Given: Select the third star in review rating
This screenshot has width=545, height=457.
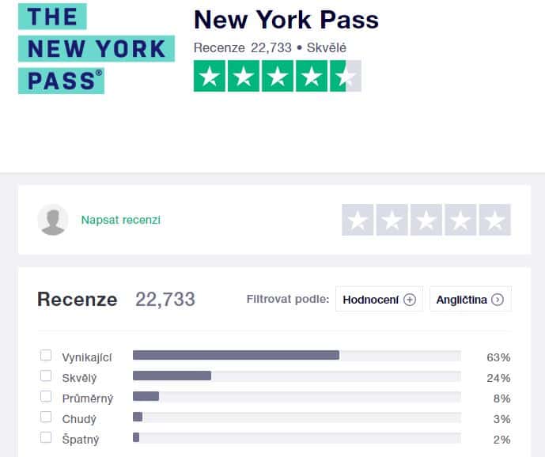Looking at the screenshot, I should click(426, 220).
